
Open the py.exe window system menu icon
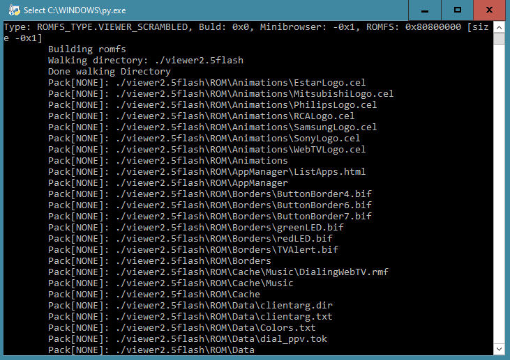(14, 10)
